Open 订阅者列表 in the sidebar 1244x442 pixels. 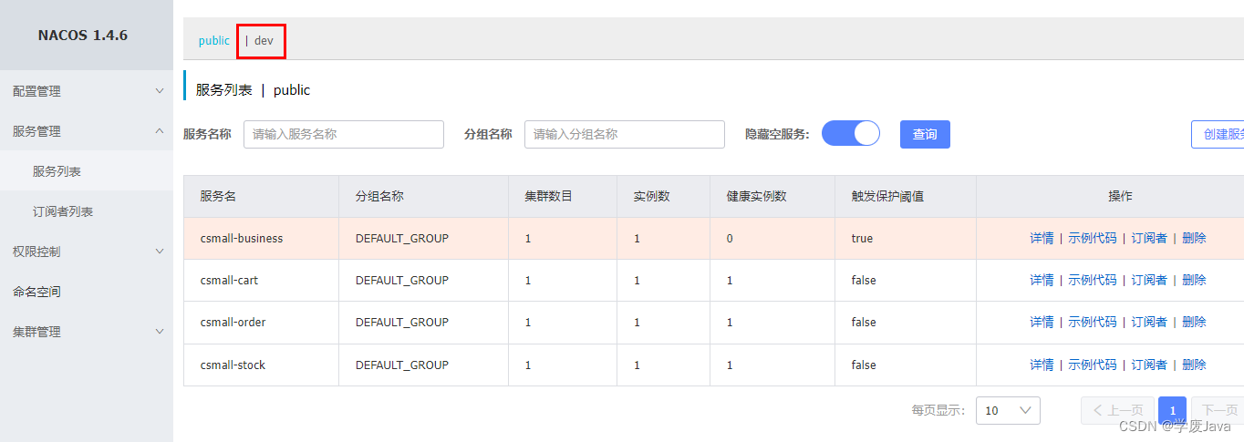click(x=63, y=211)
